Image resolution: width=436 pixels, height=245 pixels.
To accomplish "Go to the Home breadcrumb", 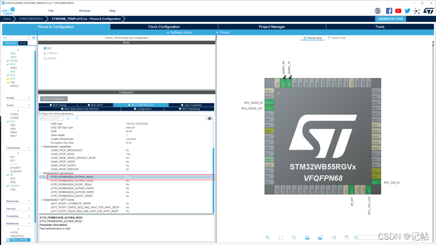I will [x=7, y=19].
